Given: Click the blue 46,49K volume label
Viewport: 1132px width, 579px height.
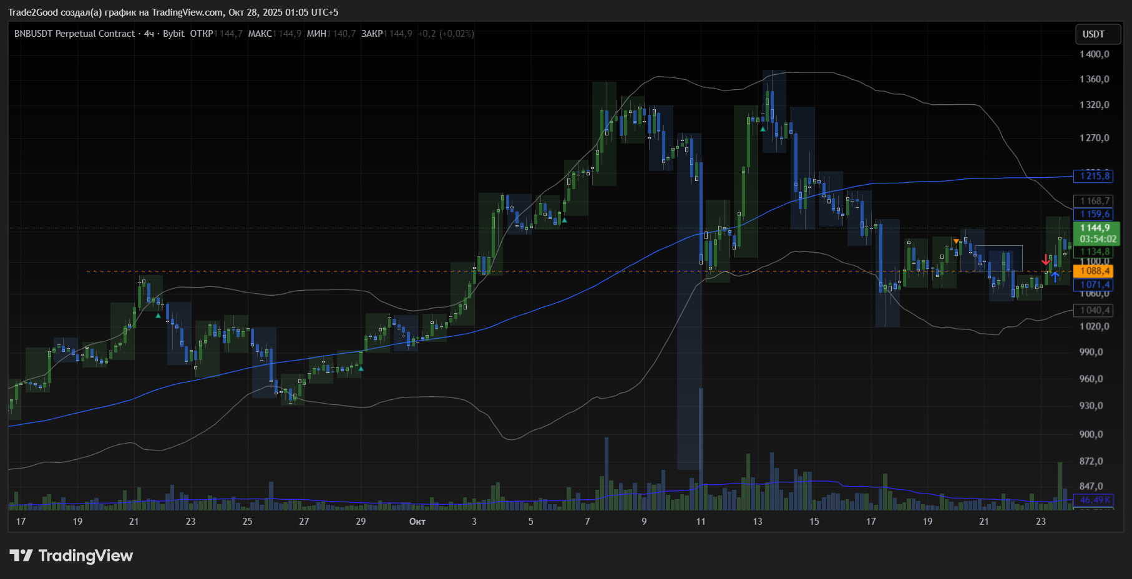Looking at the screenshot, I should pos(1095,500).
